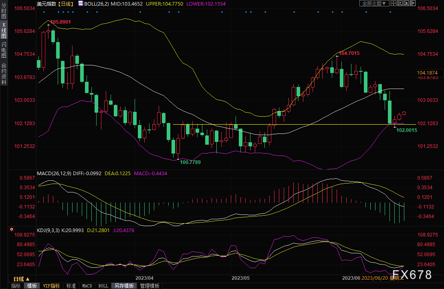Click the pink circle icon beside KDJ label
Screen dimensions: 444x289
coord(11,230)
